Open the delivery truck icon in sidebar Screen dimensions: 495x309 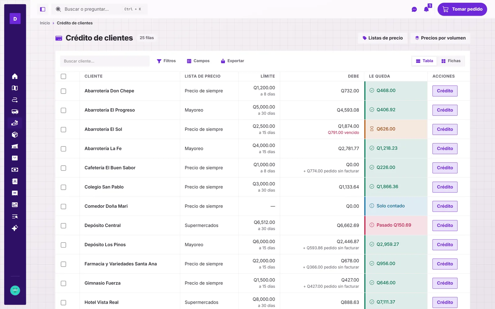15,112
